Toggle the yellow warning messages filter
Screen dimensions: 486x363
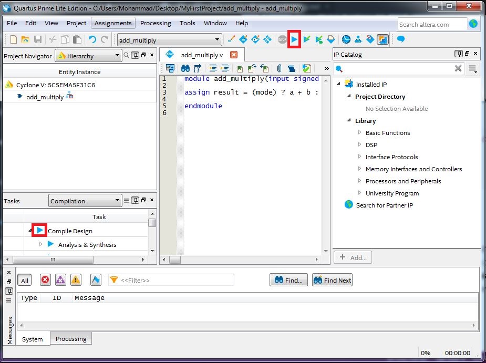click(76, 280)
